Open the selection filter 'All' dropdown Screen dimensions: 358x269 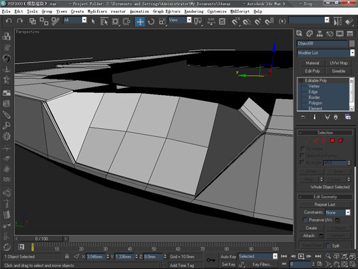[x=84, y=20]
